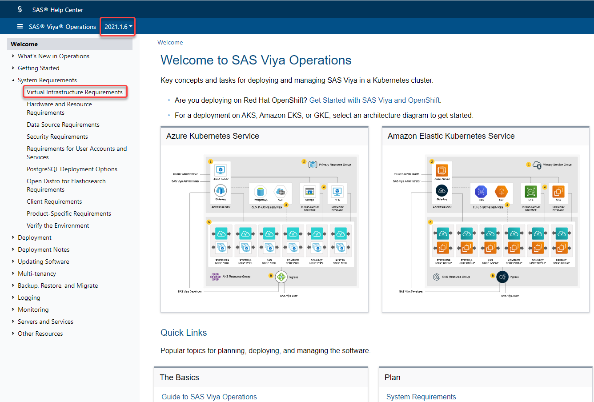Open System Requirements link under Plan
The image size is (594, 402).
[x=421, y=397]
